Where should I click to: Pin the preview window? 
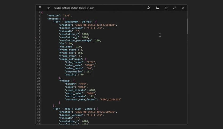tap(49, 8)
